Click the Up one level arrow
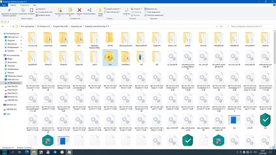This screenshot has height=155, width=276. tap(13, 26)
